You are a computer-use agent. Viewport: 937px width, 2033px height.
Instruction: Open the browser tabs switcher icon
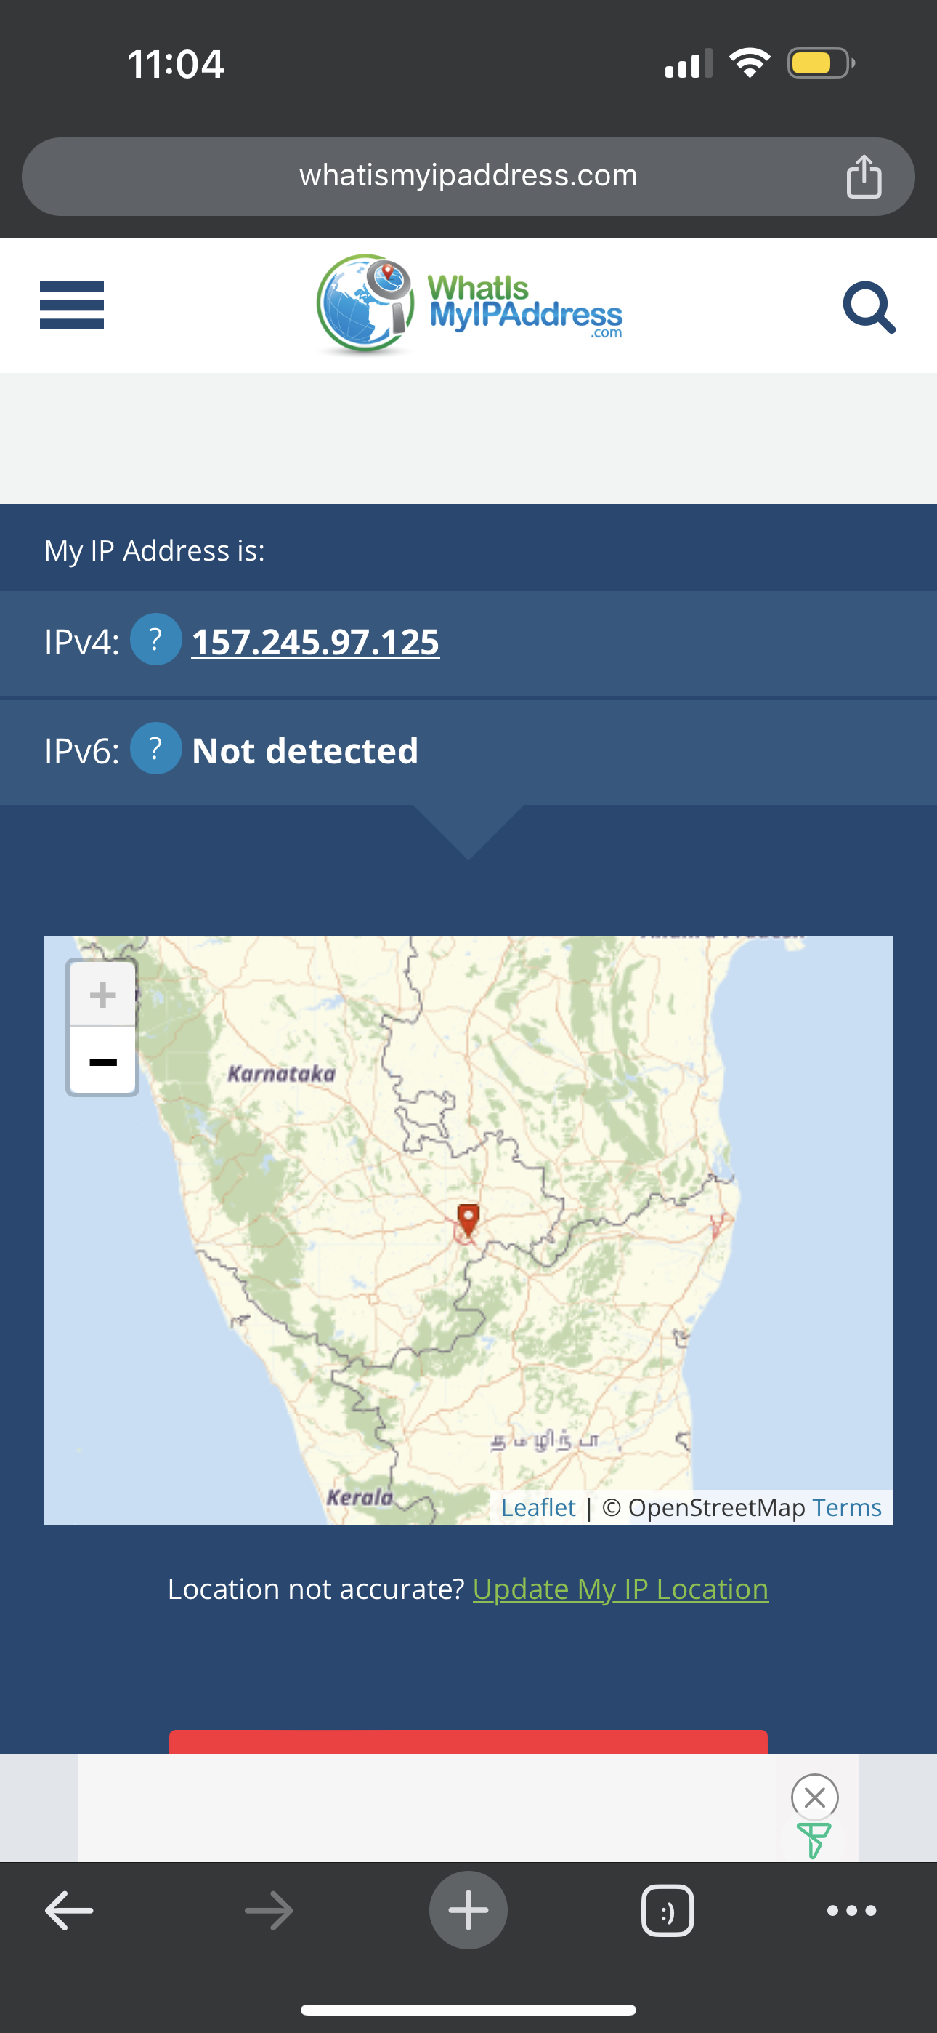668,1911
